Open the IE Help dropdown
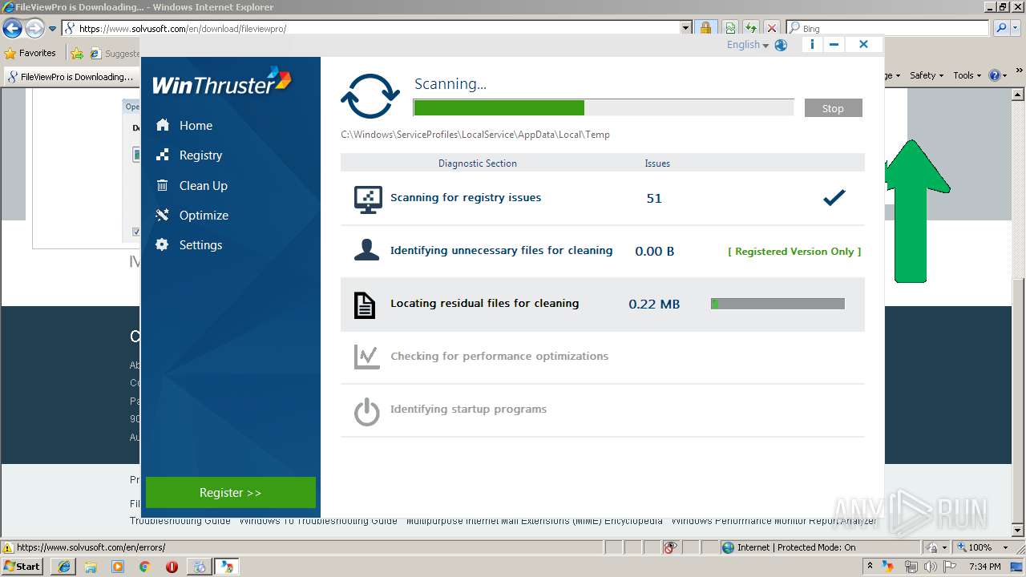 (x=998, y=75)
